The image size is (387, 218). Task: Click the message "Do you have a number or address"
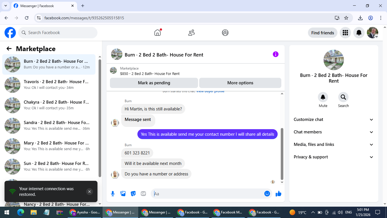click(x=156, y=174)
